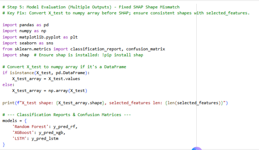Click the '!pip install shap' comment text
The image size is (259, 150).
(x=122, y=55)
